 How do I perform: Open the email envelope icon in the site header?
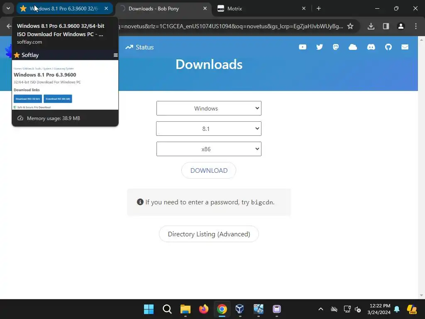pos(405,47)
